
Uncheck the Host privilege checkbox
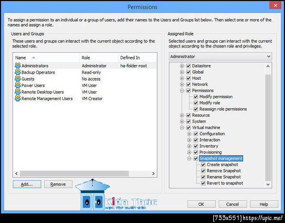[189, 78]
